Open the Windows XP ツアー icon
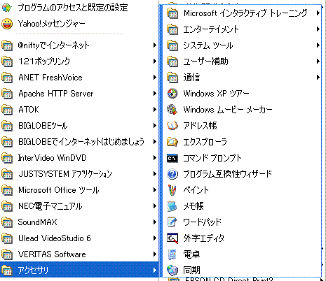 click(172, 94)
